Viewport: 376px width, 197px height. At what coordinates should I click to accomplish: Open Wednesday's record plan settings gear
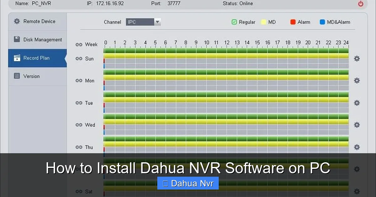(357, 125)
